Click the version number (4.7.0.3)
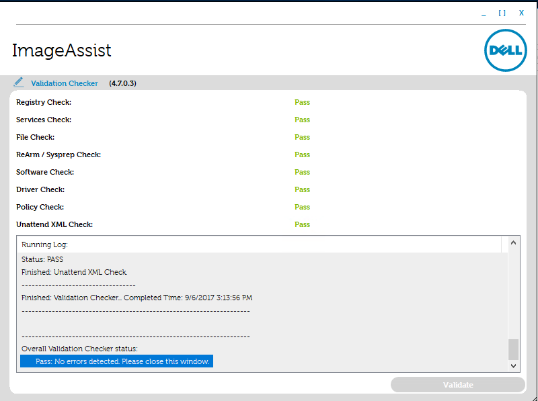Image resolution: width=538 pixels, height=401 pixels. pos(122,83)
